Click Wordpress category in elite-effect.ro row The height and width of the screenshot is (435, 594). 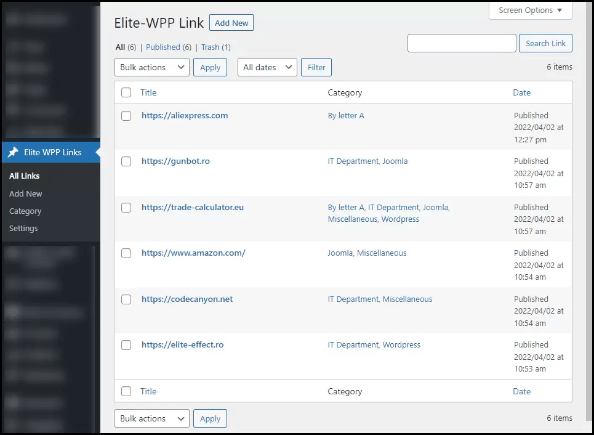point(401,345)
